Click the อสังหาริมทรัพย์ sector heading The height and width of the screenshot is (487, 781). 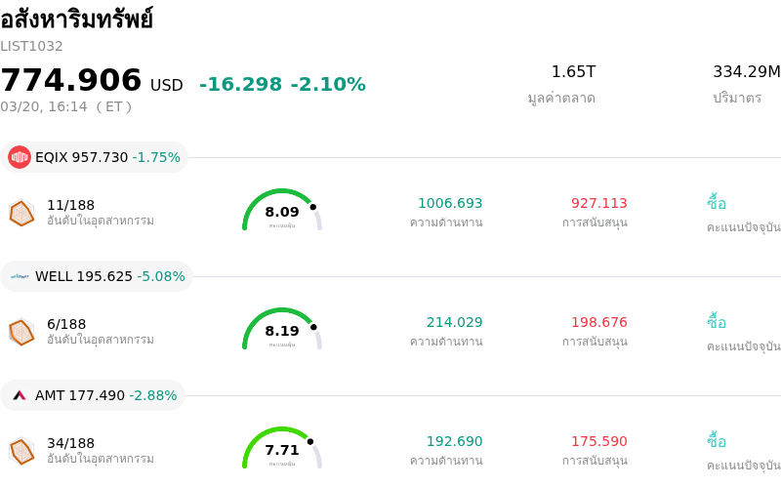(76, 19)
